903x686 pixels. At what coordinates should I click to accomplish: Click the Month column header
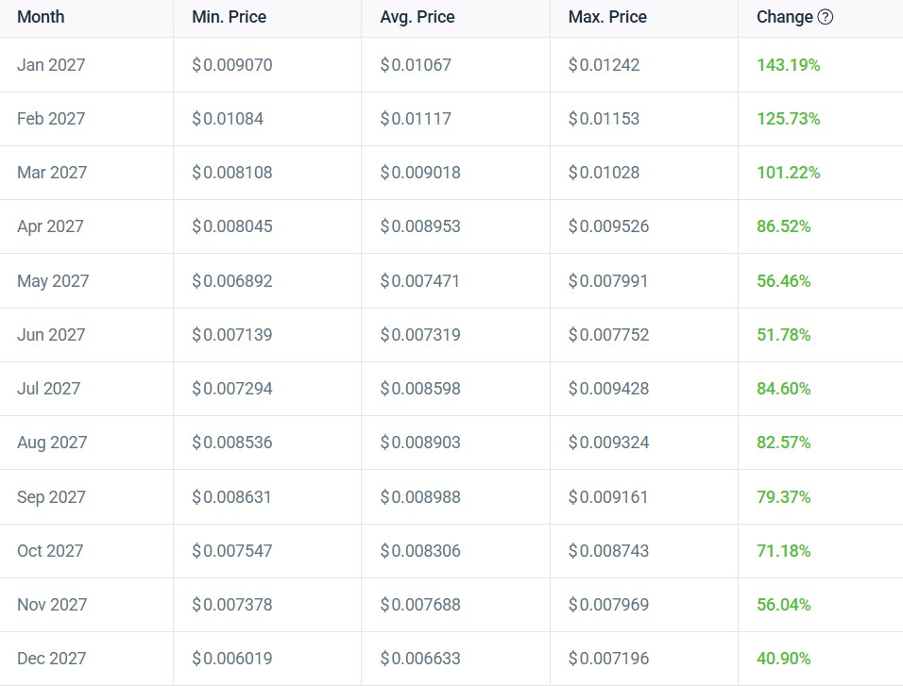tap(41, 17)
